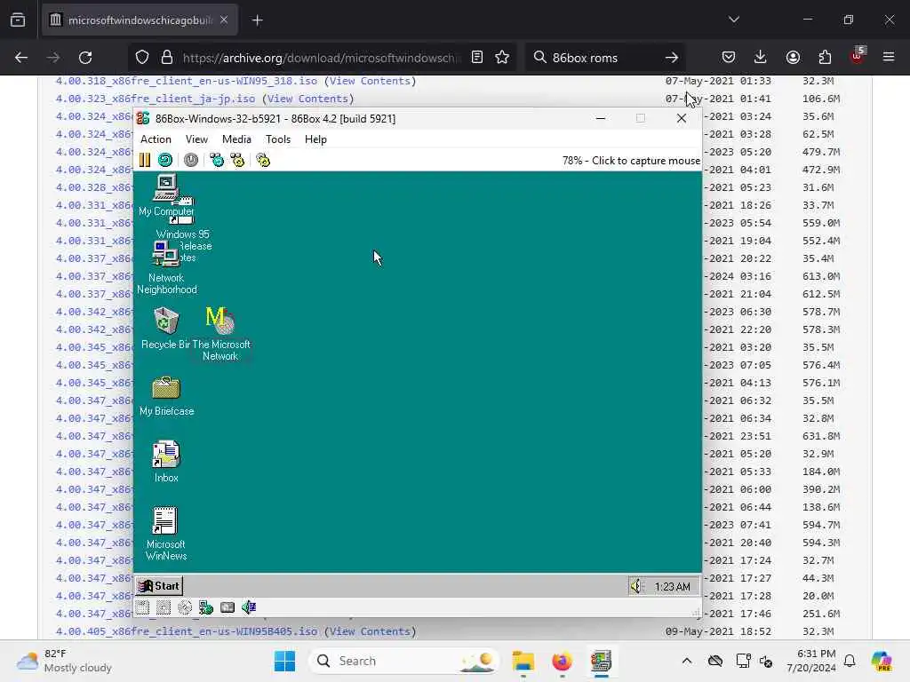Screen dimensions: 910x682
Task: Bookmark this page with the star icon
Action: pos(502,58)
